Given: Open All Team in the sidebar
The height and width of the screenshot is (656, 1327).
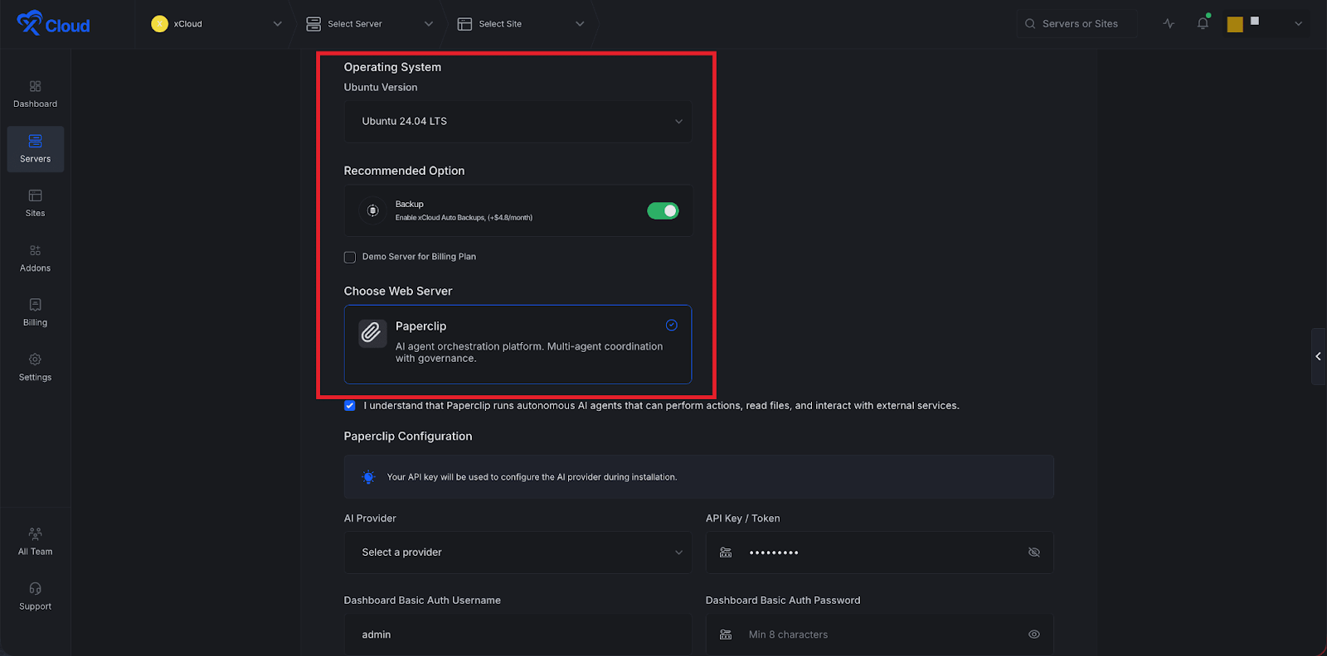Looking at the screenshot, I should click(x=35, y=542).
